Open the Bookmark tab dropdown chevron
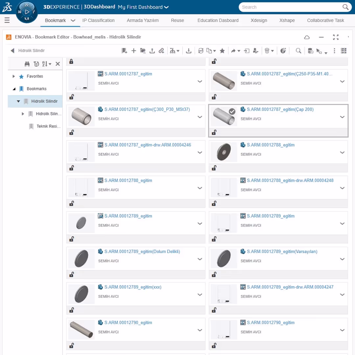 73,20
